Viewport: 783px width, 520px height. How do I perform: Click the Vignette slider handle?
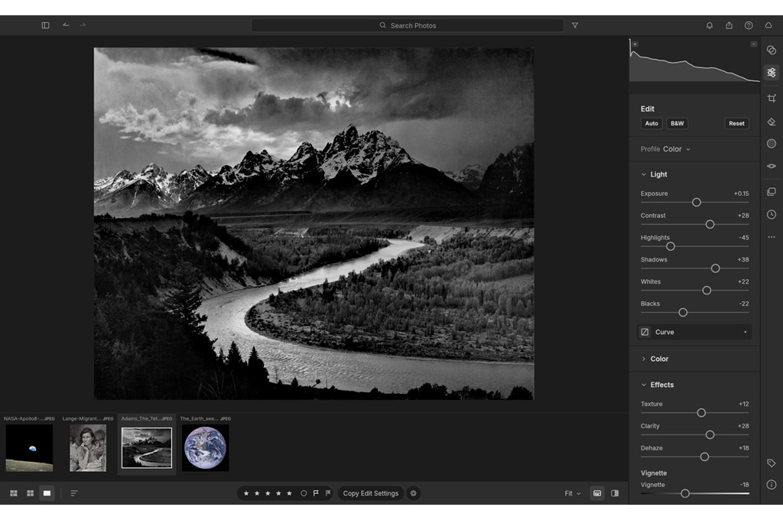click(x=684, y=493)
